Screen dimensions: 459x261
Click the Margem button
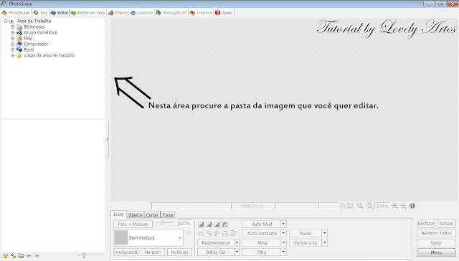click(x=153, y=252)
